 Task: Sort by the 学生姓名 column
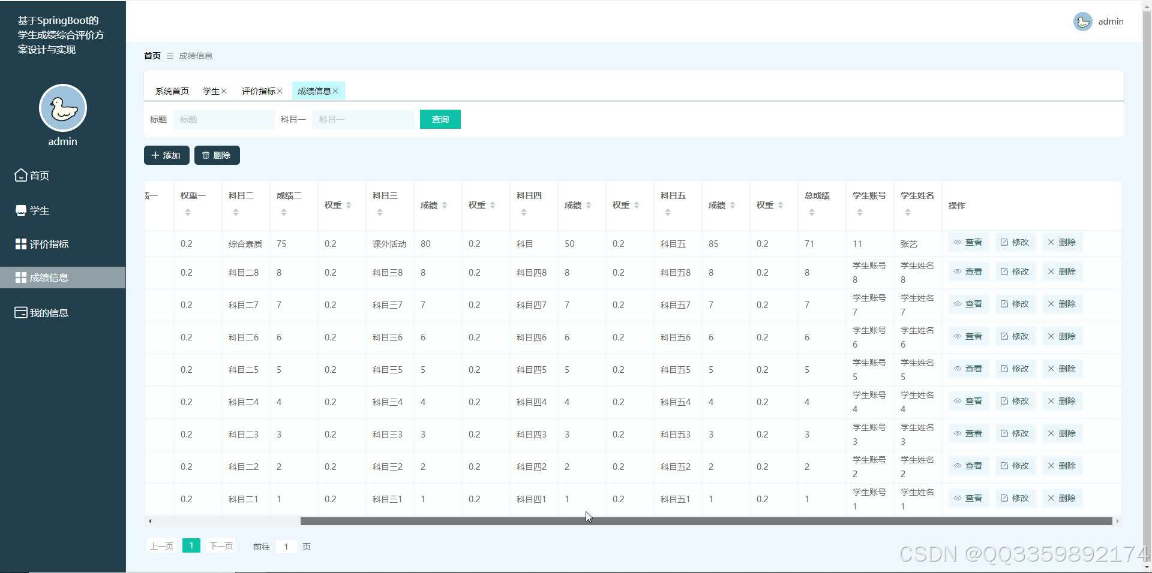(x=908, y=212)
